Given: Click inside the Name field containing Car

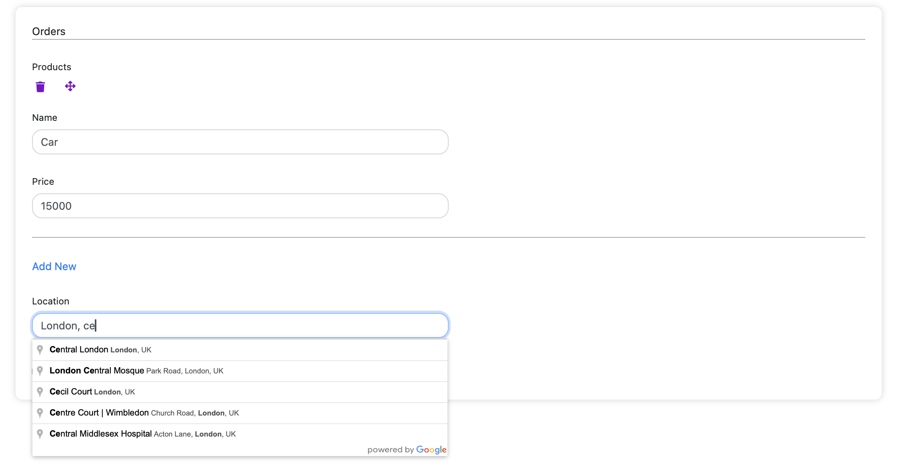Looking at the screenshot, I should click(240, 142).
